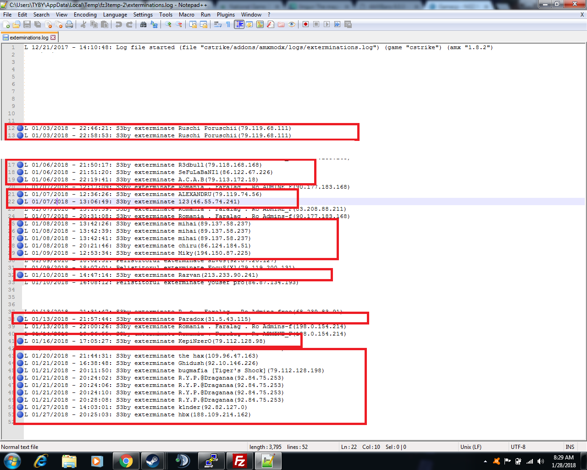
Task: Click the Open file toolbar icon
Action: [17, 24]
